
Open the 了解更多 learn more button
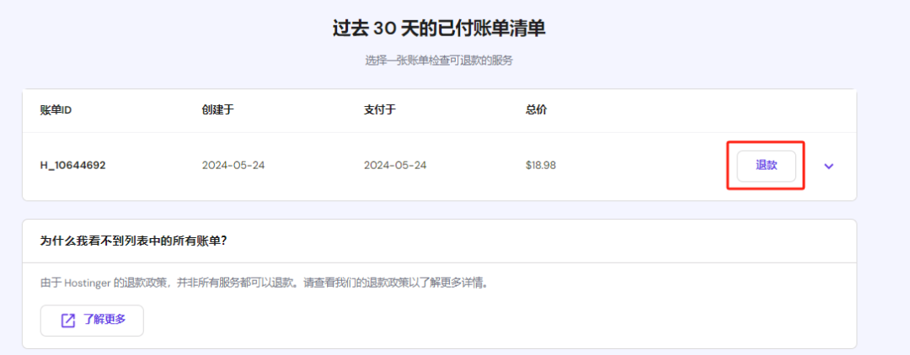coord(92,321)
